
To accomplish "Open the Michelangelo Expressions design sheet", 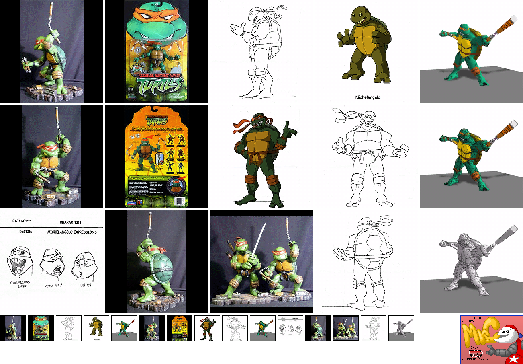I will pos(52,262).
